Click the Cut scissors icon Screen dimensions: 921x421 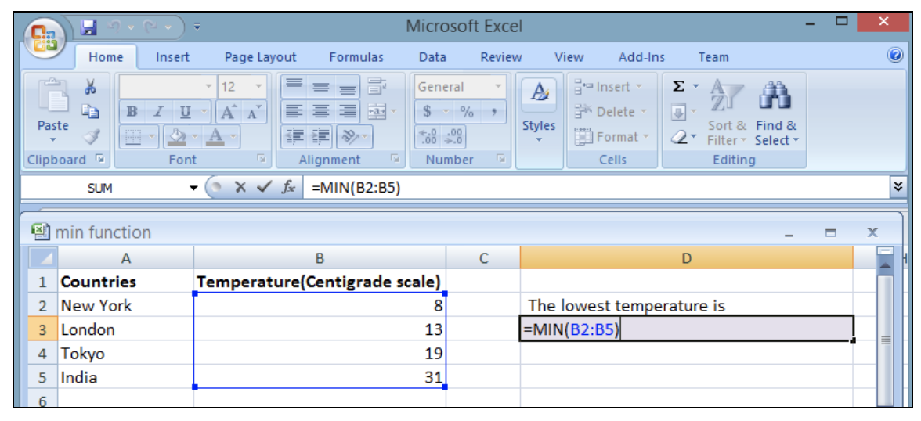click(x=91, y=88)
